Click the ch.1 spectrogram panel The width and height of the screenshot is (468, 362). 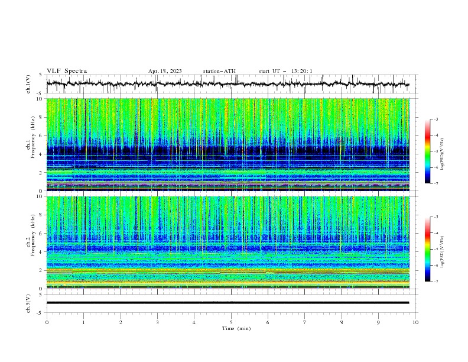click(x=228, y=144)
